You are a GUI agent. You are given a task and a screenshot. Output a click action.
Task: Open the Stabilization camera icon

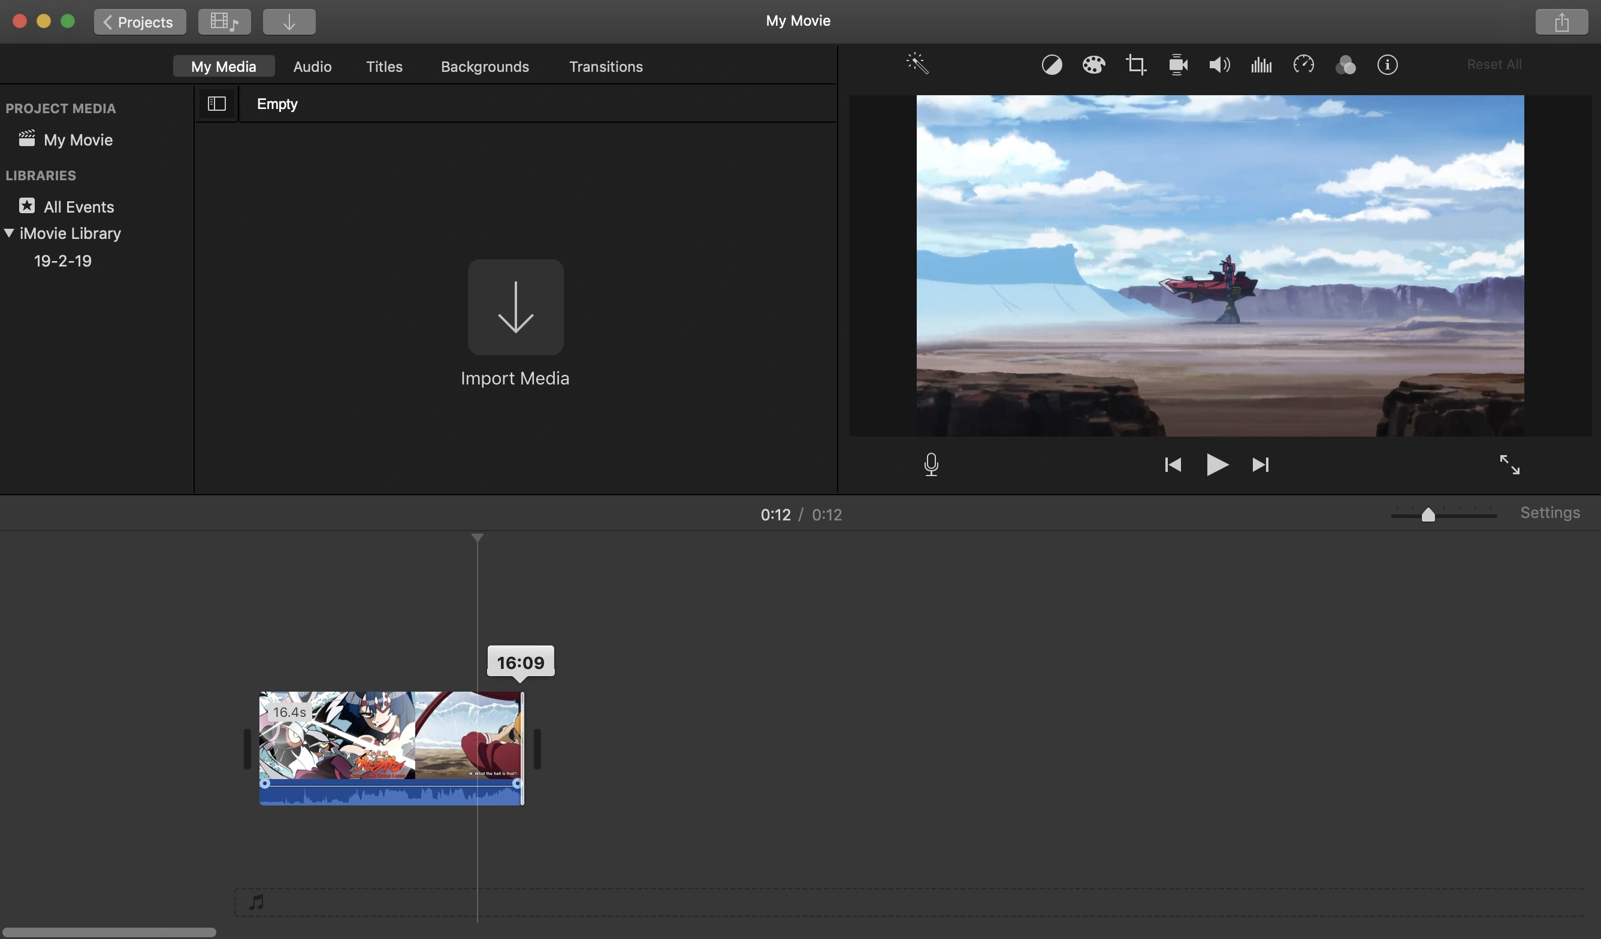pos(1178,65)
